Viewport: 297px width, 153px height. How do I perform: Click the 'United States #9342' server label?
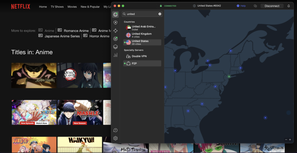(x=209, y=6)
